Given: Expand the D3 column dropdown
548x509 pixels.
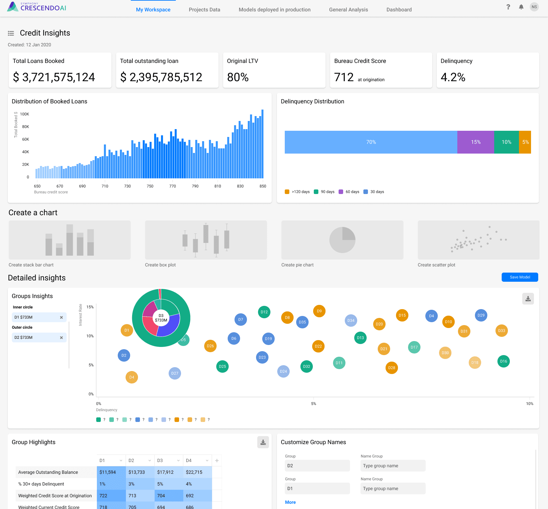Looking at the screenshot, I should [x=178, y=460].
